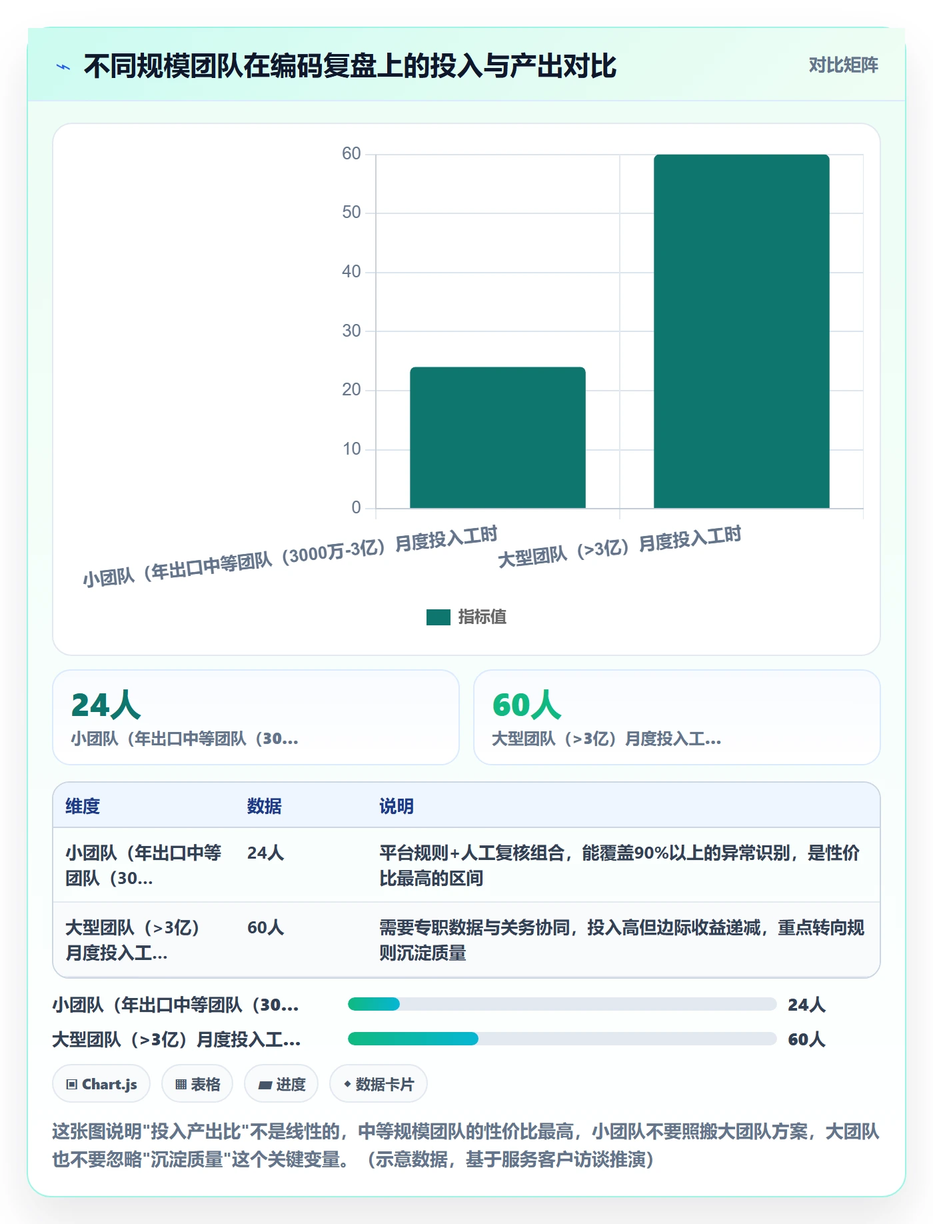Click the y-axis tick label 30
The width and height of the screenshot is (933, 1224).
tap(351, 331)
